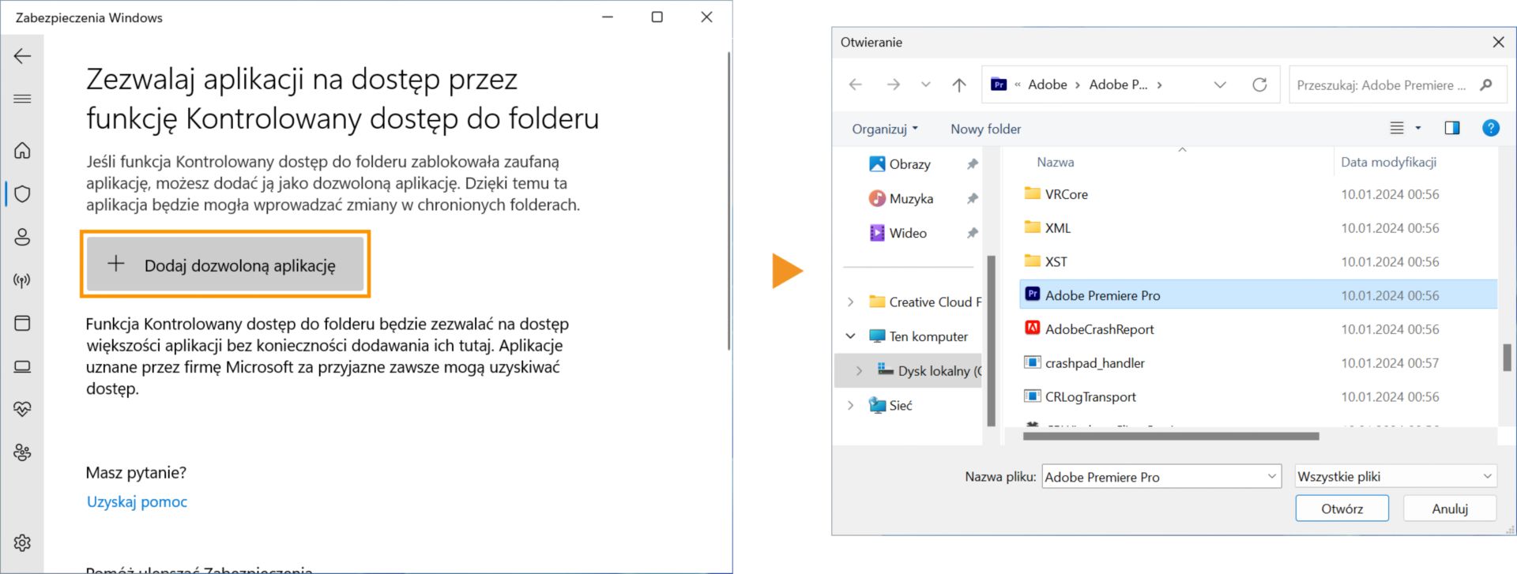Click forward arrow in Otwieranie dialog
Screen dimensions: 1517x574
(x=893, y=84)
